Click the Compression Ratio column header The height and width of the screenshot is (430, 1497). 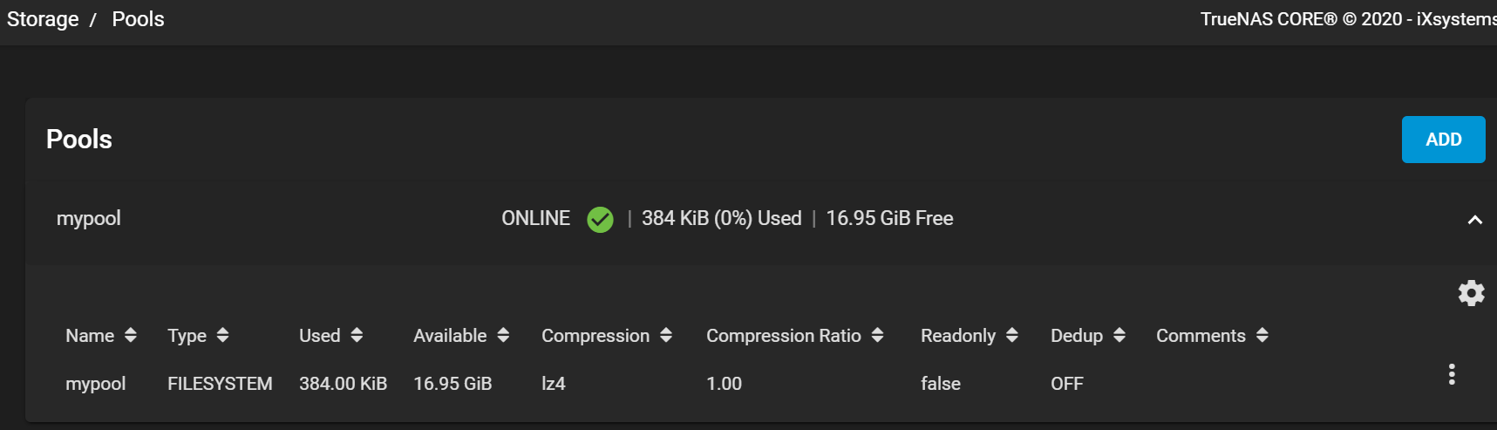(x=784, y=336)
